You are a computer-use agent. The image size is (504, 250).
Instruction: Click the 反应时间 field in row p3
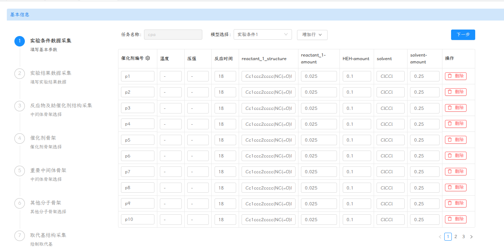[x=225, y=108]
